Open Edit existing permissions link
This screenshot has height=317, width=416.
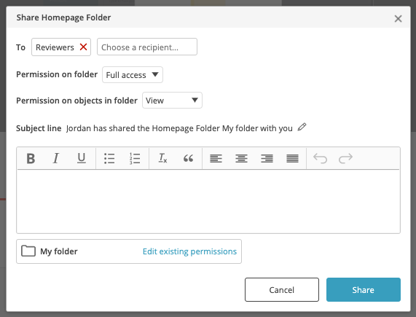(x=189, y=251)
